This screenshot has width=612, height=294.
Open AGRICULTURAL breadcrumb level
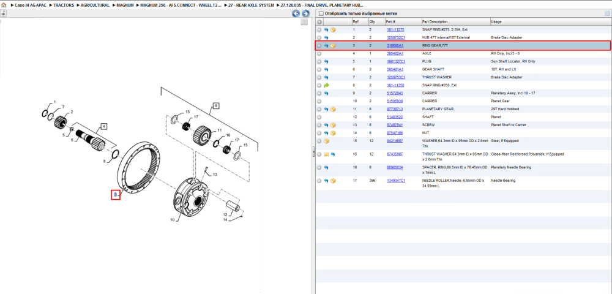[95, 6]
